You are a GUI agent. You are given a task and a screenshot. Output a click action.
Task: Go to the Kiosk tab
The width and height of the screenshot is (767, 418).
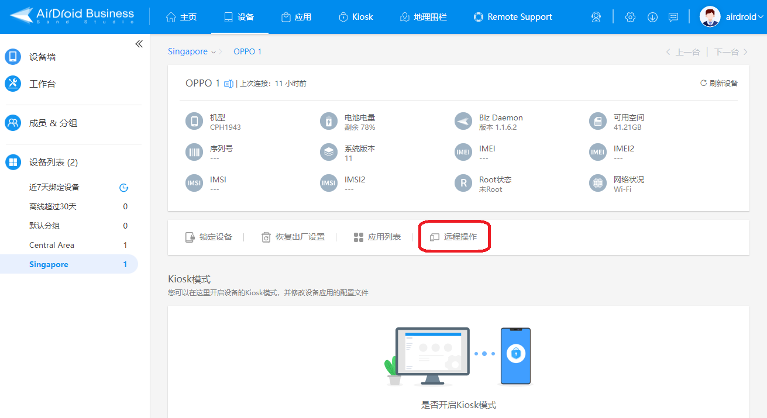pyautogui.click(x=356, y=17)
